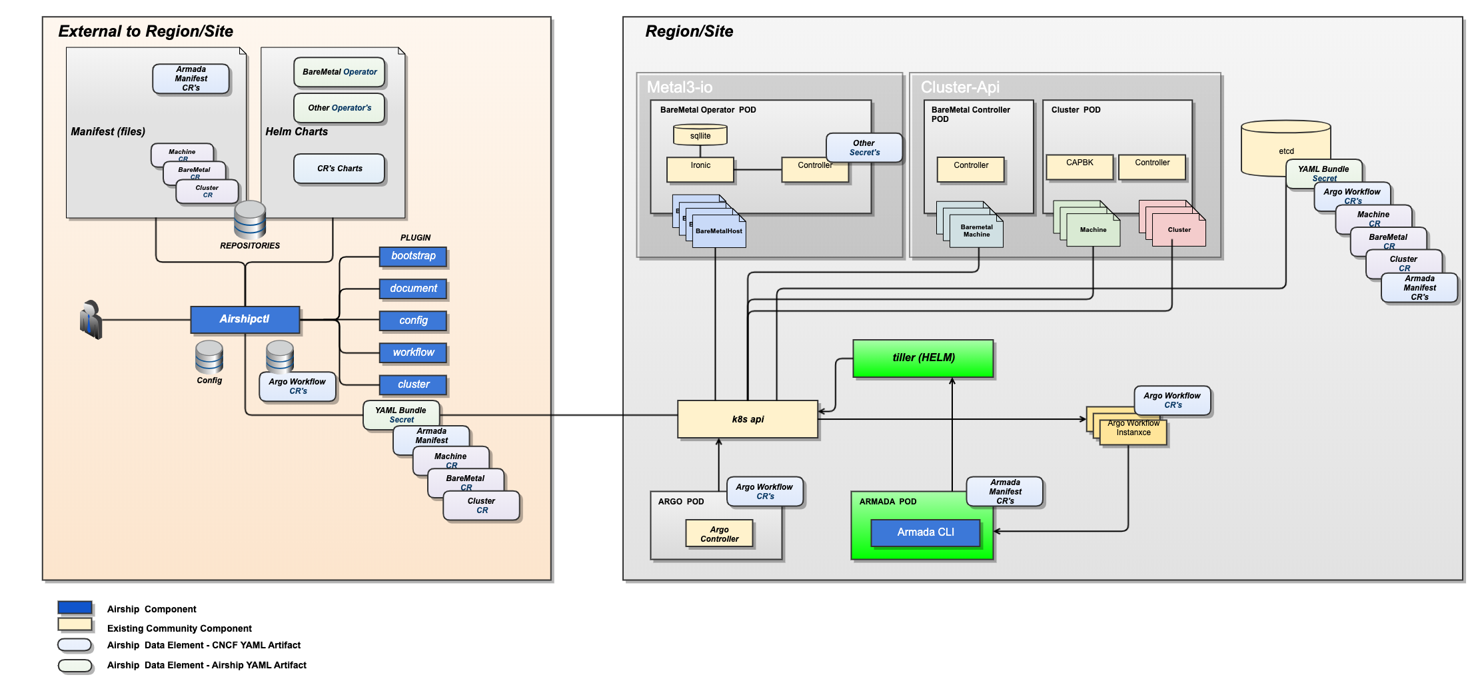Click the Armada CLI button
Image resolution: width=1476 pixels, height=685 pixels.
(x=924, y=533)
